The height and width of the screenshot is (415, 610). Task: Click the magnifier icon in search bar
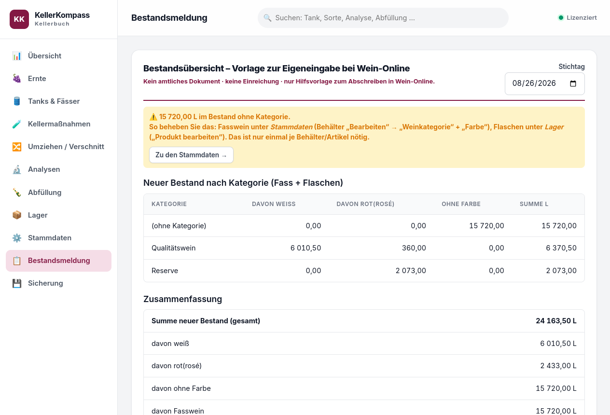(267, 18)
